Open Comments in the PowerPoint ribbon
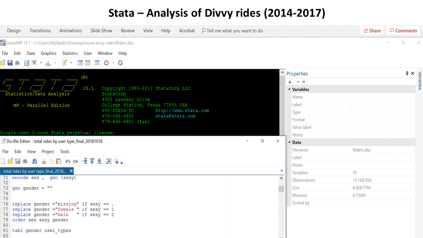423x238 pixels. (403, 30)
